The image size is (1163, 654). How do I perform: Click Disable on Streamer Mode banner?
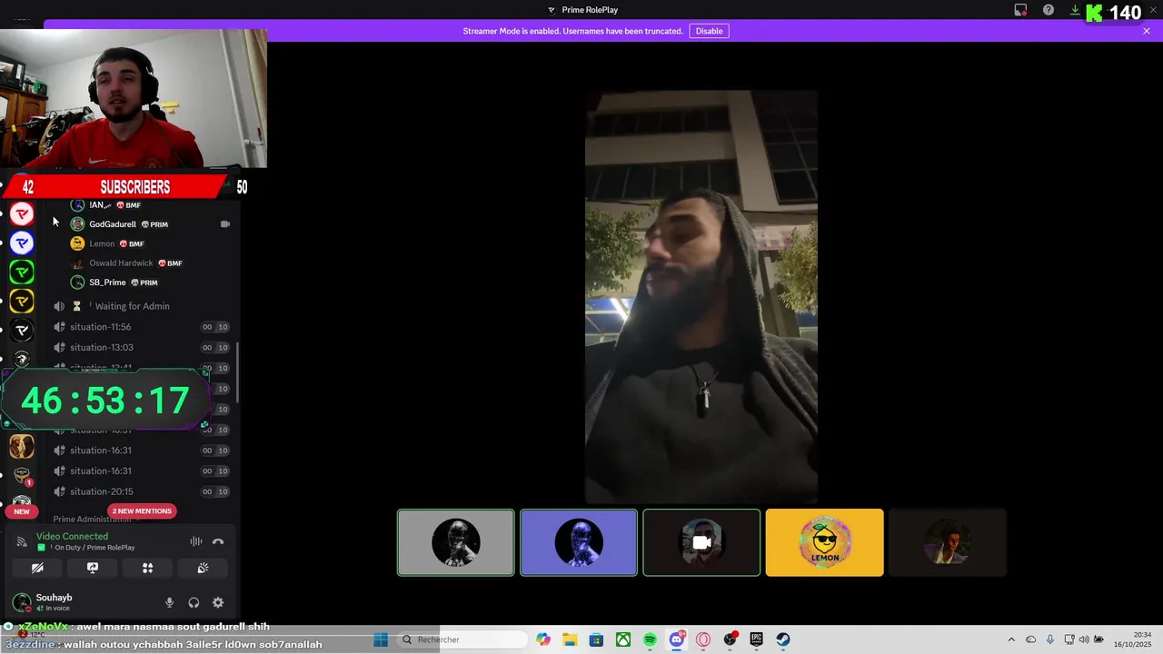click(709, 31)
